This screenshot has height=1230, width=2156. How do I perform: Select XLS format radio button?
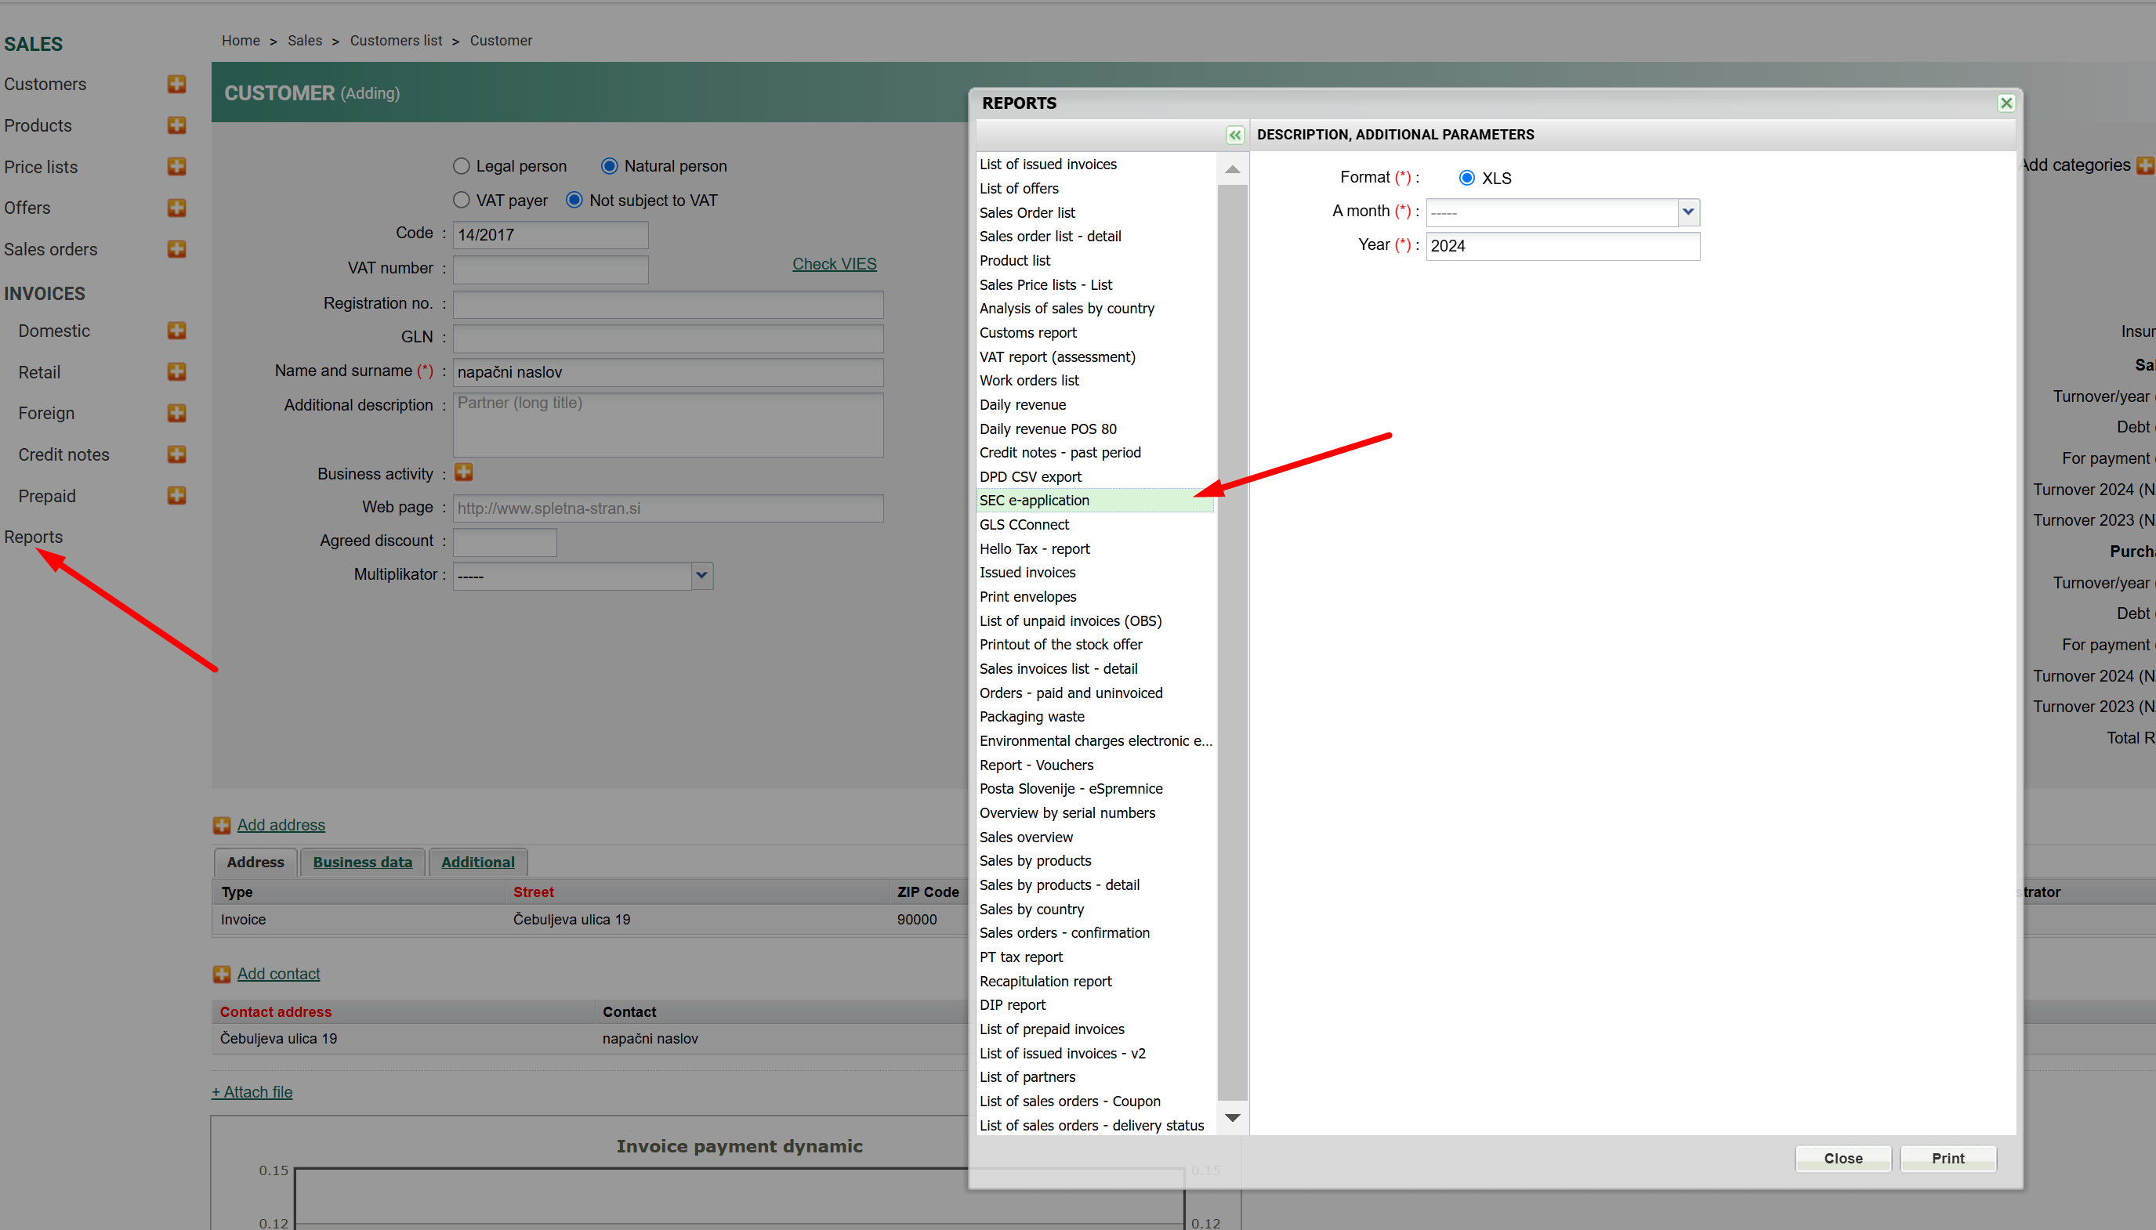click(x=1466, y=179)
